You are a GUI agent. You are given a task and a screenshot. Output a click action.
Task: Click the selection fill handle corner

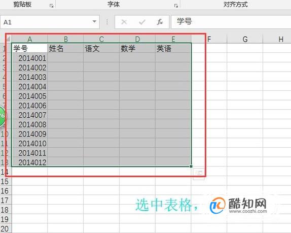click(x=191, y=167)
